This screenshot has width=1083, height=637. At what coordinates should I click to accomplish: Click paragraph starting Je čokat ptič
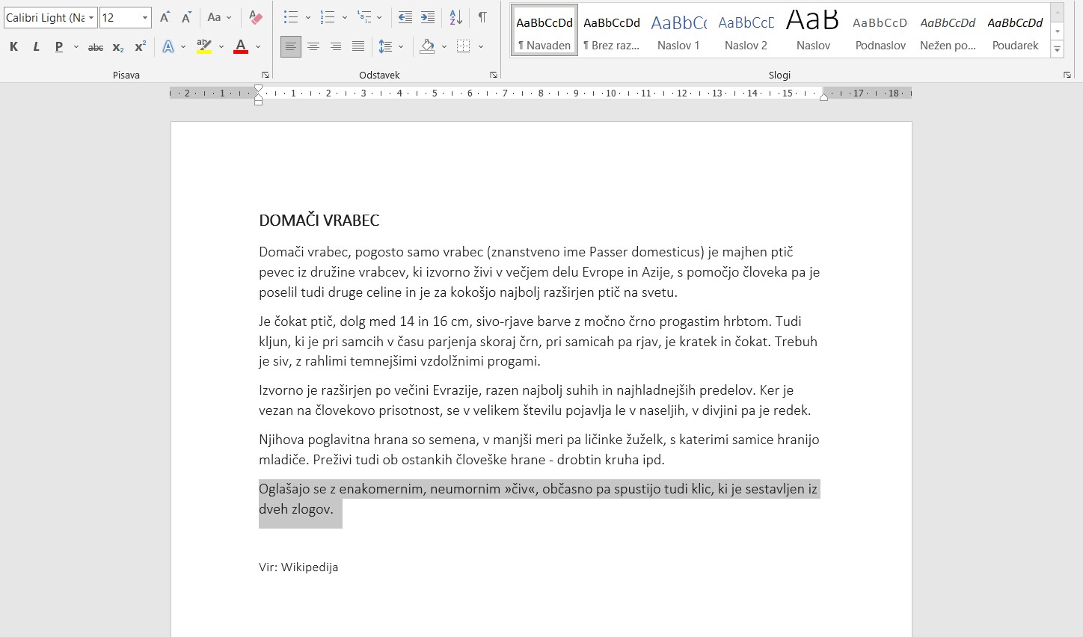(539, 342)
